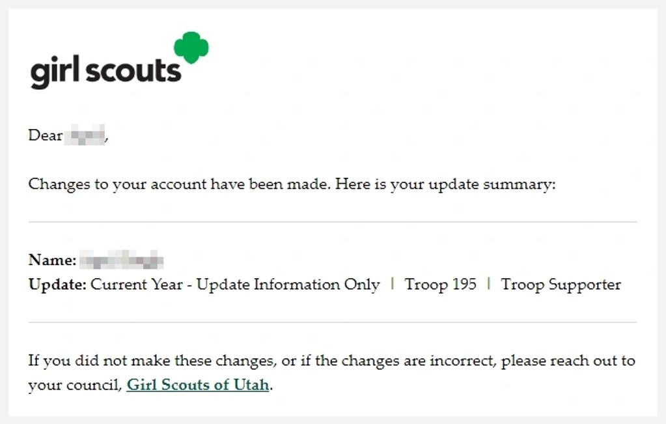Image resolution: width=666 pixels, height=424 pixels.
Task: Click the divider line above "Name:"
Action: click(332, 222)
